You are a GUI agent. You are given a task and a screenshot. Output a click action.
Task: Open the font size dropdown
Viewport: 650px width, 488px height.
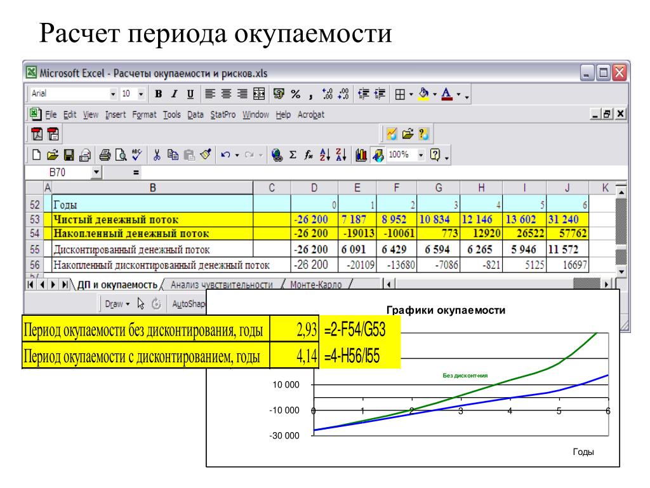pos(137,94)
